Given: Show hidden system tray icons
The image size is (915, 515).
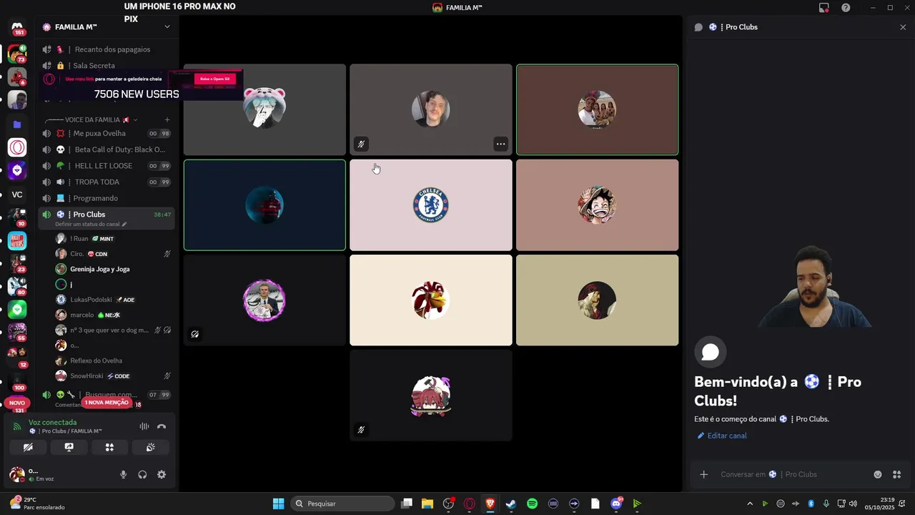Looking at the screenshot, I should [x=749, y=504].
